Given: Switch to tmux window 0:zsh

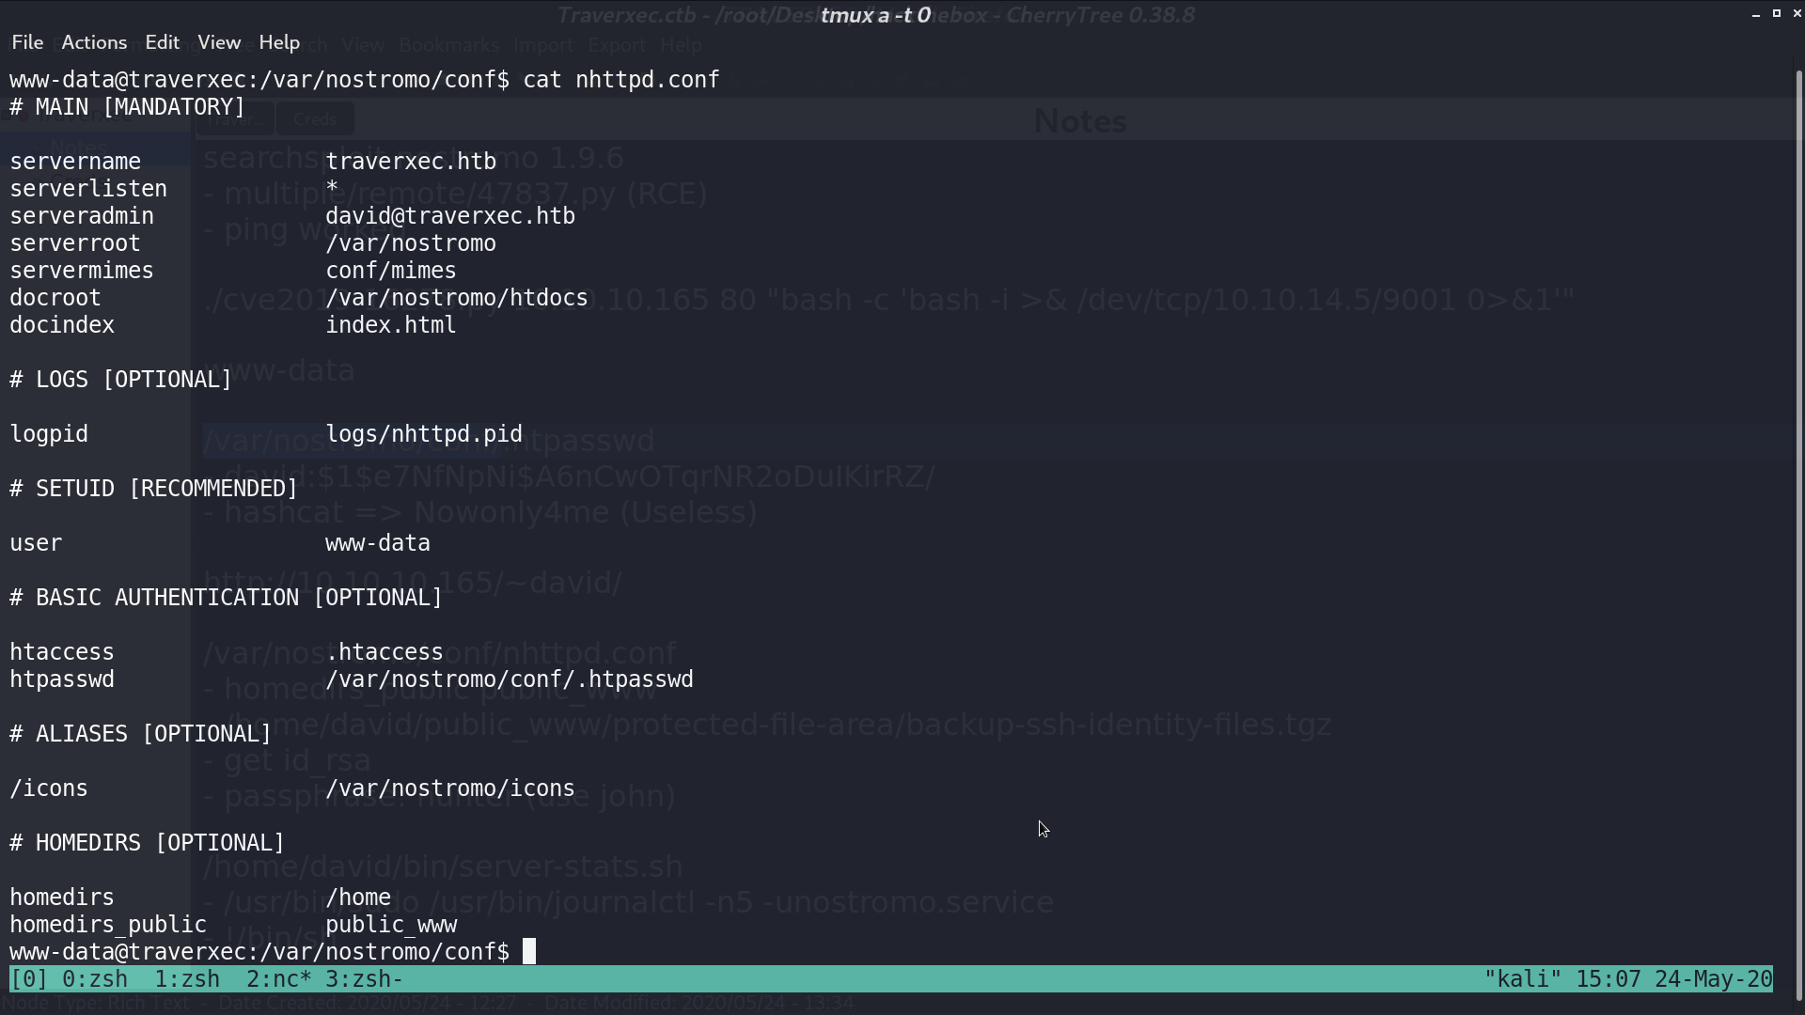Looking at the screenshot, I should [95, 979].
